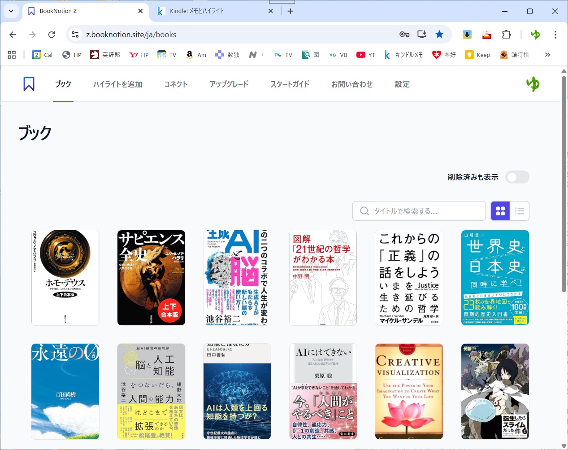Bookmark this page with star icon
This screenshot has height=450, width=568.
click(439, 35)
